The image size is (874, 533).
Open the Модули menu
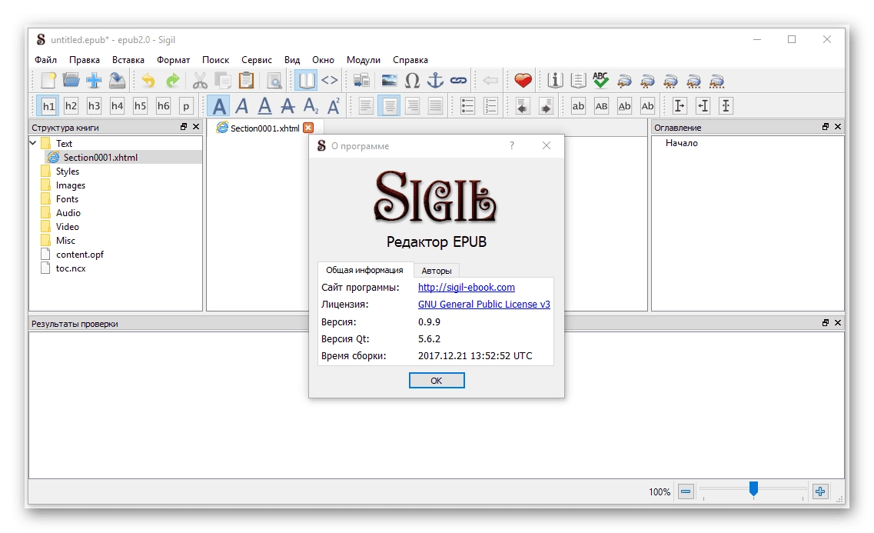[364, 60]
